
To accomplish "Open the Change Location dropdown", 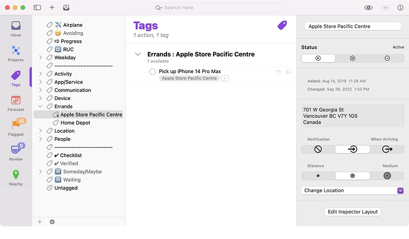I will pos(353,190).
